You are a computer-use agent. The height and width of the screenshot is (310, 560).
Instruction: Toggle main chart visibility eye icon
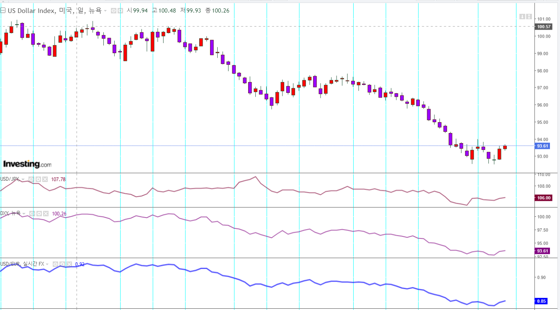[113, 11]
